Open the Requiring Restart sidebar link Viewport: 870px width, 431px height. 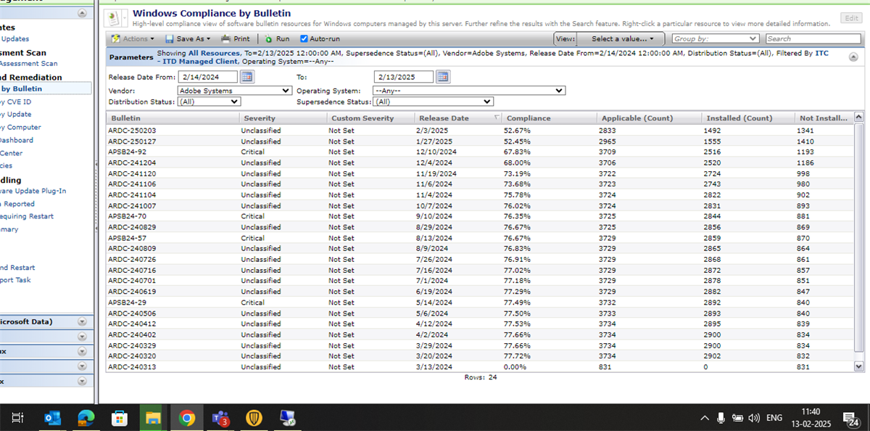point(27,216)
